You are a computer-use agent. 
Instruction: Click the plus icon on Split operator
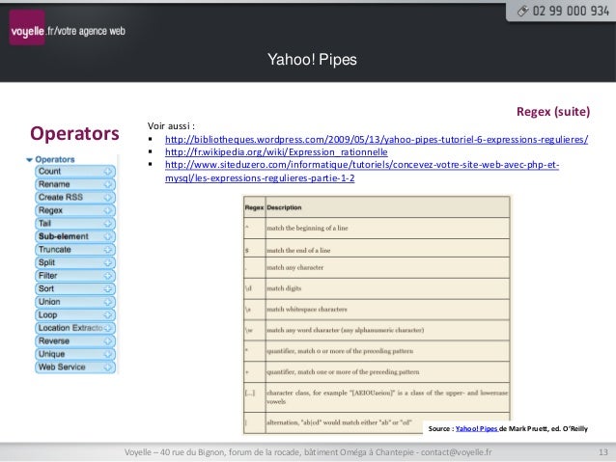click(108, 262)
